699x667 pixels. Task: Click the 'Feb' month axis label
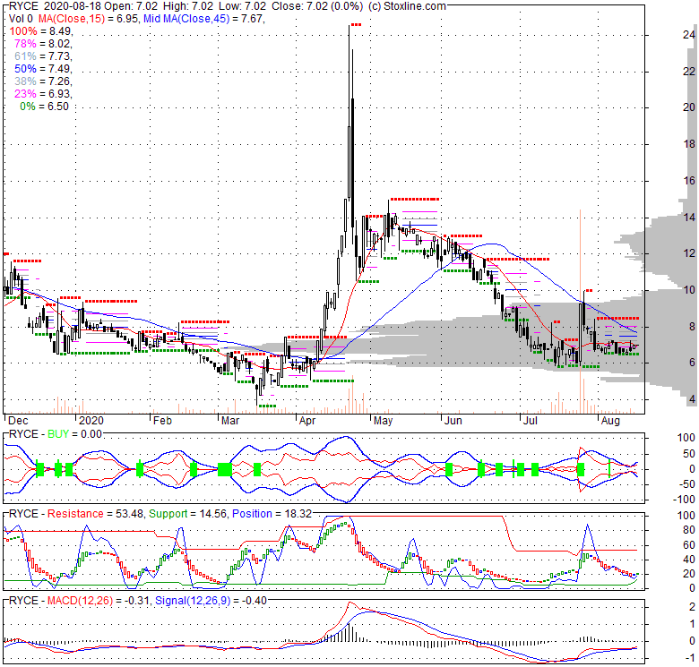tap(162, 420)
